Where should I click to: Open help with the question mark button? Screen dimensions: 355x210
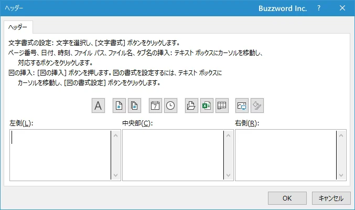point(319,8)
